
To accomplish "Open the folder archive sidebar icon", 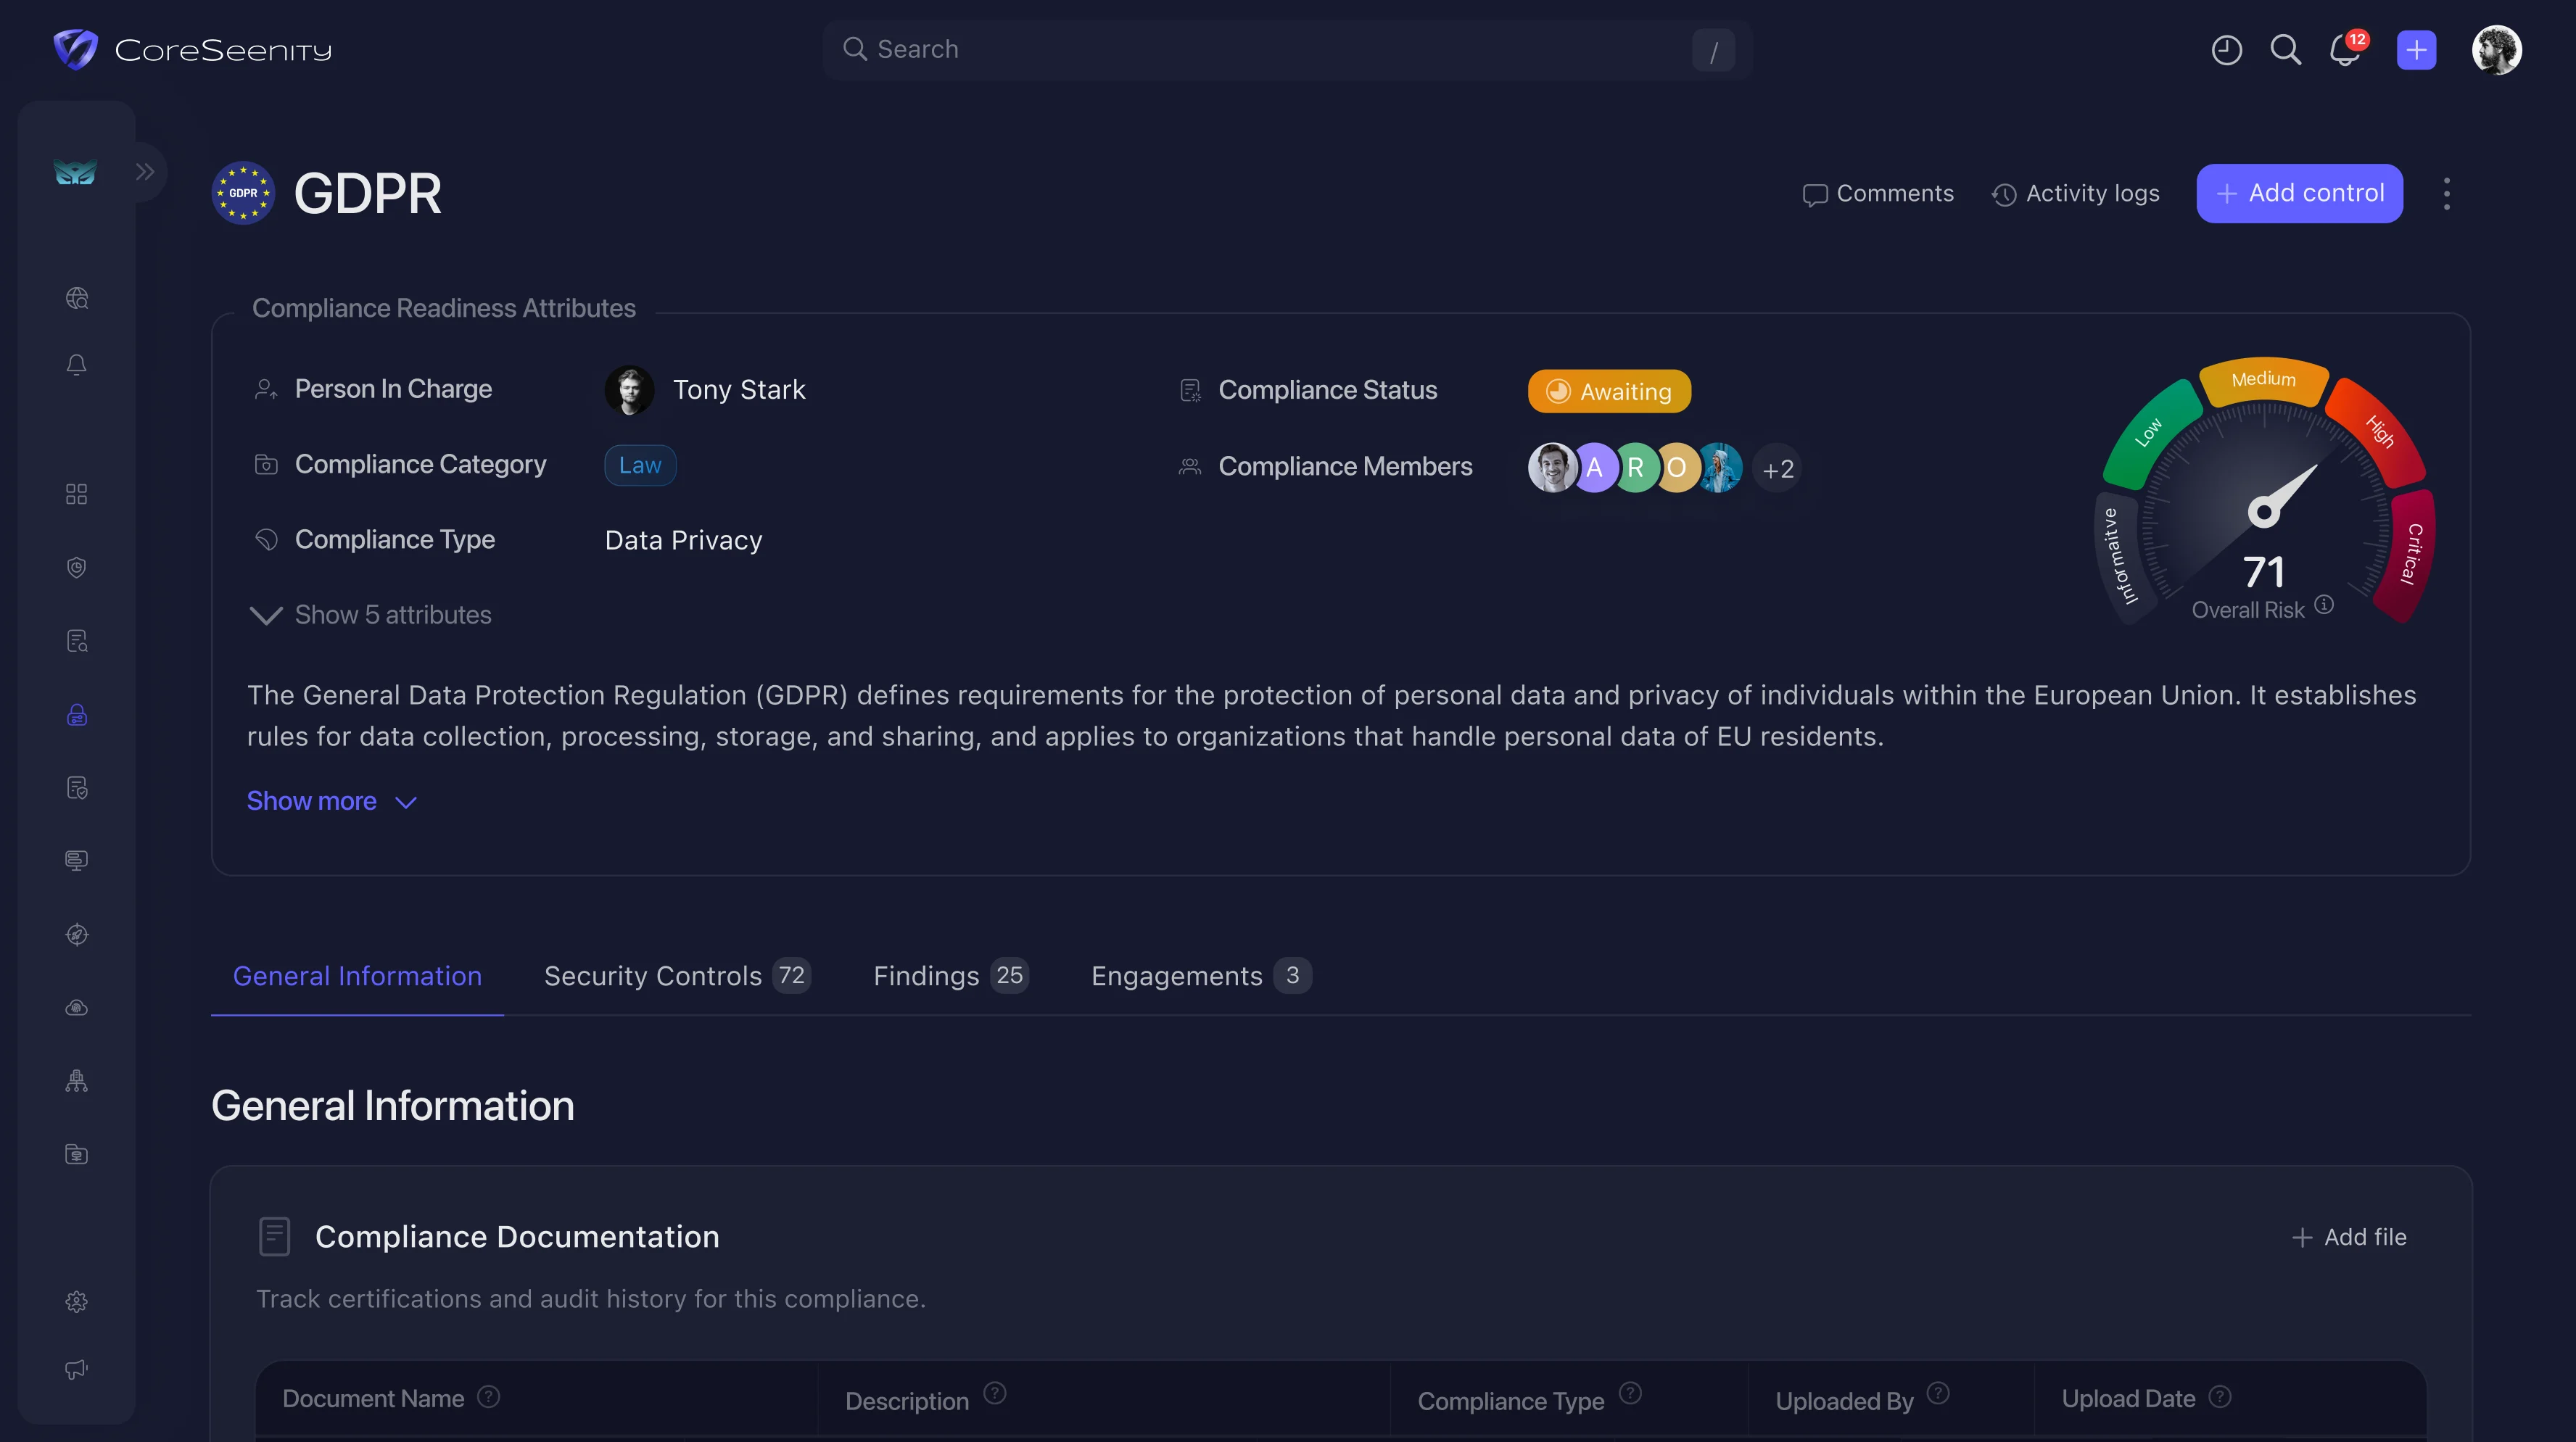I will (x=77, y=1154).
